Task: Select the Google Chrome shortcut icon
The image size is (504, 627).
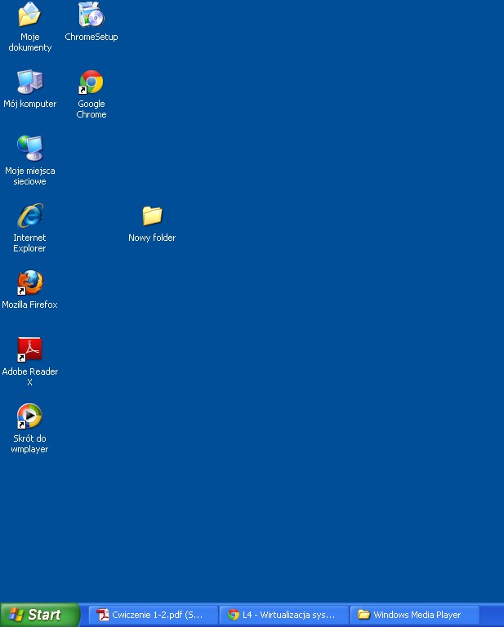Action: pyautogui.click(x=91, y=82)
